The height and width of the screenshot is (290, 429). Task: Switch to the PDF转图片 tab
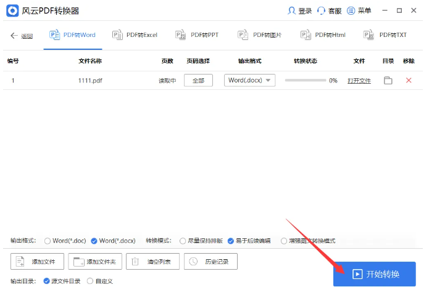(x=260, y=35)
